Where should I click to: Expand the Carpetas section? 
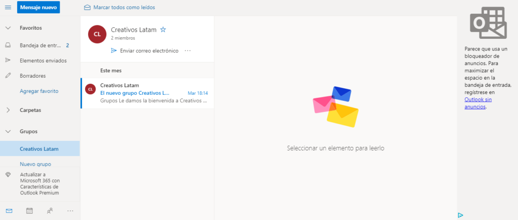tap(8, 111)
